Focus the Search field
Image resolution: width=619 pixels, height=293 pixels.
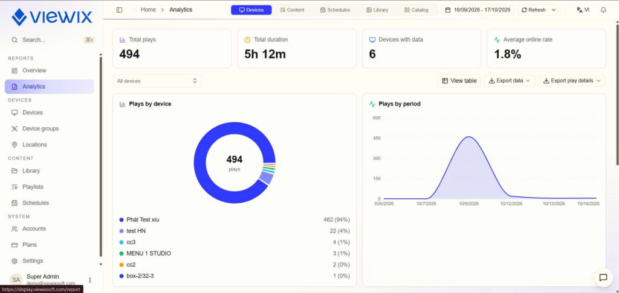click(53, 40)
